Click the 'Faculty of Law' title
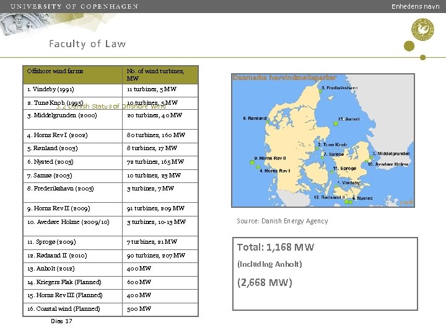The image size is (446, 335). (x=87, y=44)
